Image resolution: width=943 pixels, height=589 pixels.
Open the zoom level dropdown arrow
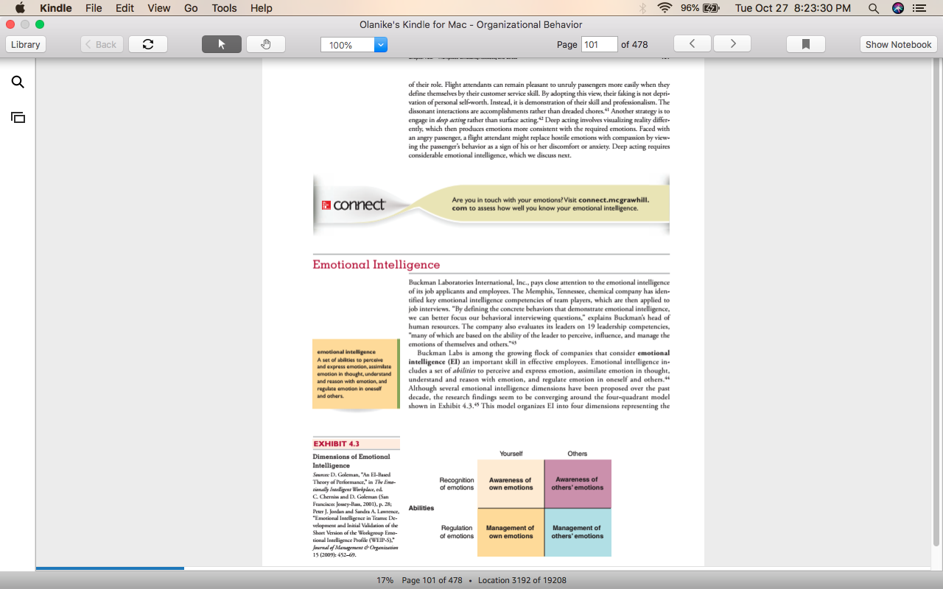(x=381, y=45)
